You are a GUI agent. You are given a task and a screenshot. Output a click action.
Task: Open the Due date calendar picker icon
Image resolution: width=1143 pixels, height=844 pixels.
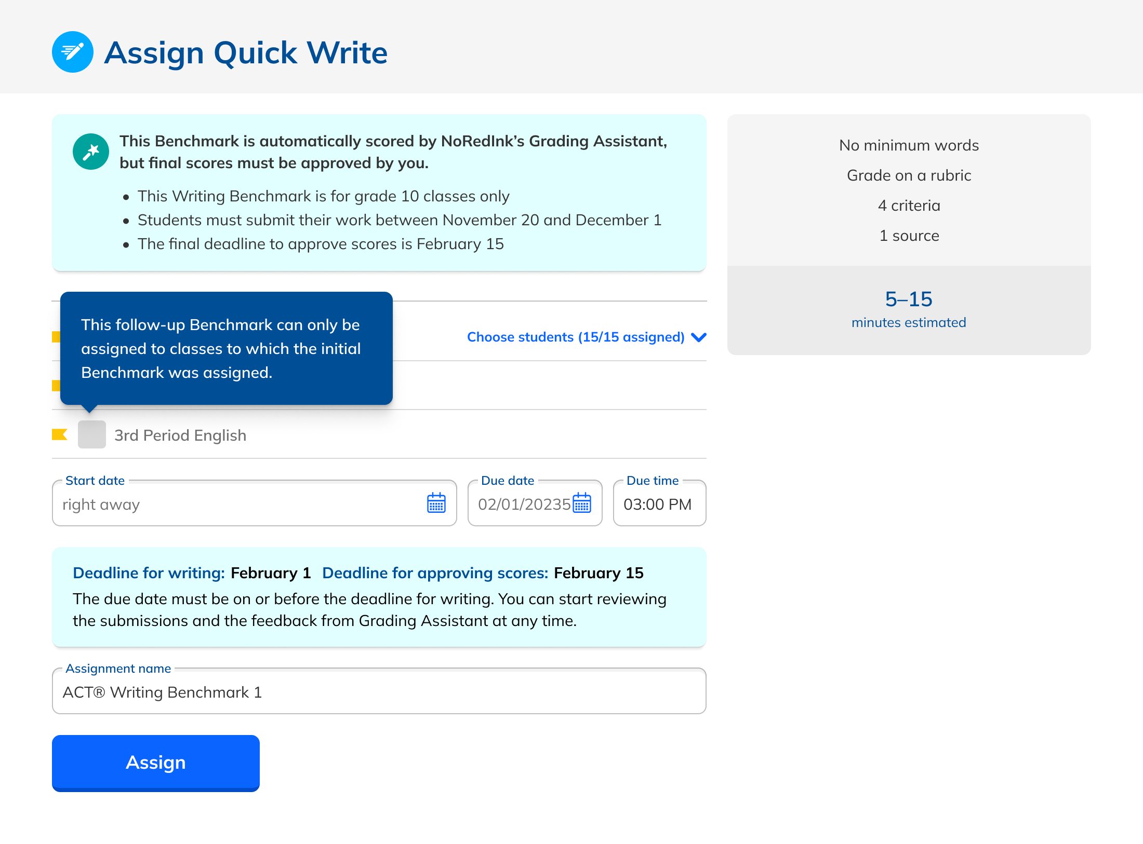[581, 503]
